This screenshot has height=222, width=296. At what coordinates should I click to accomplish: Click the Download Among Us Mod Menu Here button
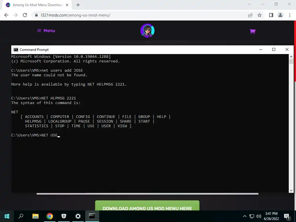click(147, 206)
